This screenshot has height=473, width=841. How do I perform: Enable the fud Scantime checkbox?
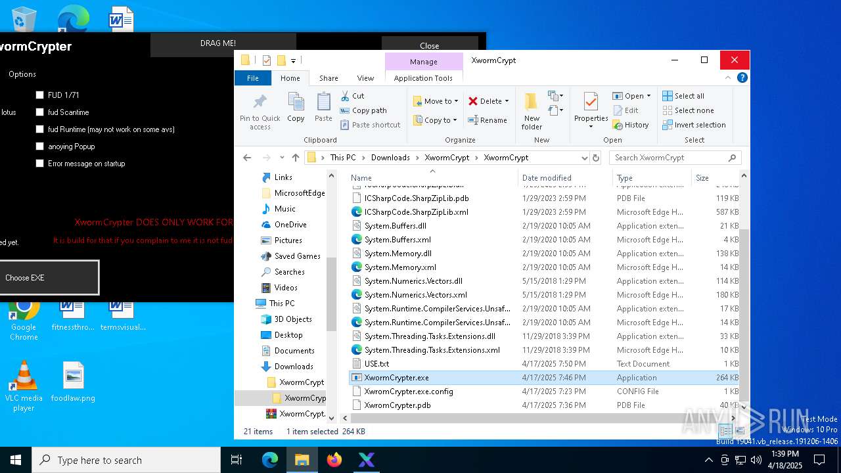pos(40,112)
